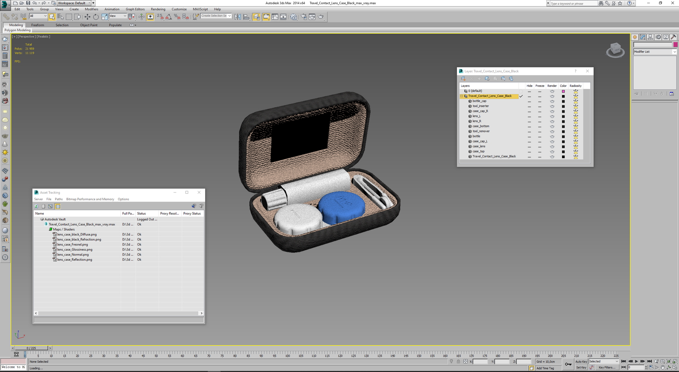
Task: Open the ribbon options dropdown arrow
Action: (133, 25)
